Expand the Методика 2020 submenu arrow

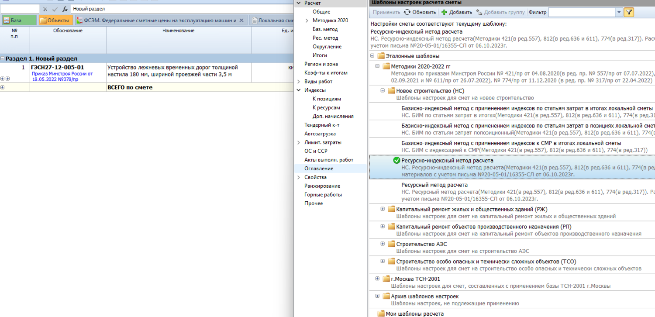tap(307, 21)
